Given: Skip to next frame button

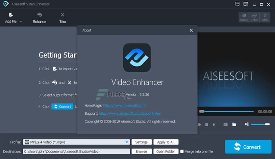Looking at the screenshot, I should [x=214, y=125].
